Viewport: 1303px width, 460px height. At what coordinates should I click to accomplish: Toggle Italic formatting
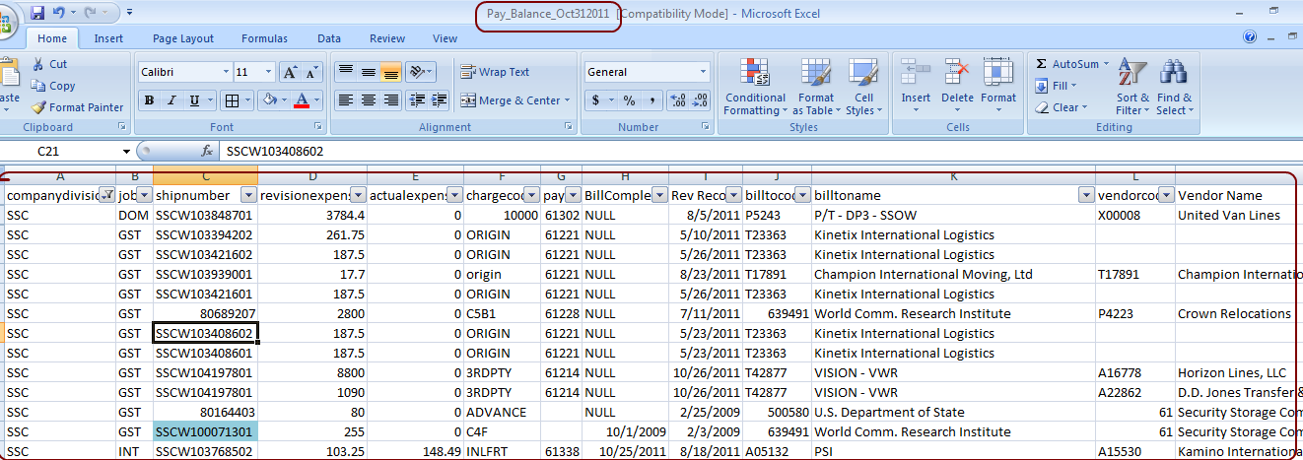171,100
